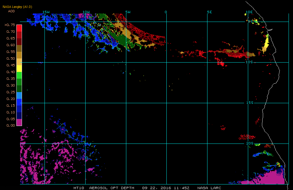
Task: Click the 5W longitude label
Action: click(x=128, y=12)
